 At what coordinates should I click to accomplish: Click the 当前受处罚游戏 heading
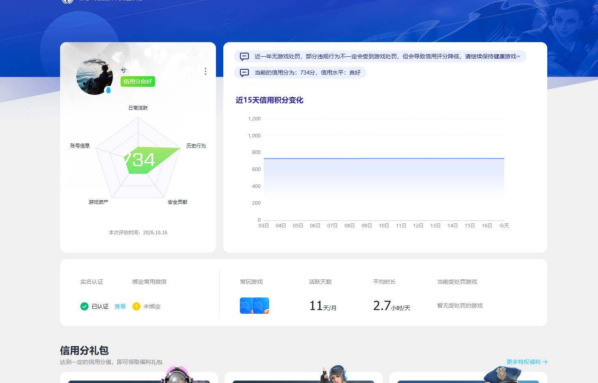[x=457, y=282]
